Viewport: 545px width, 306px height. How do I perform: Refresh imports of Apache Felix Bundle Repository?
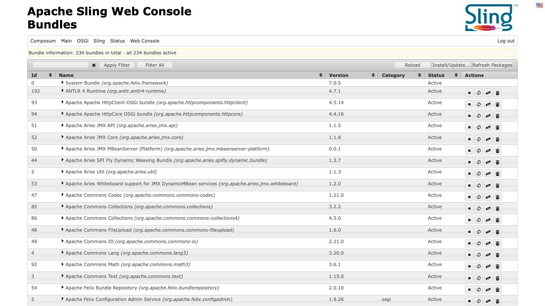coord(479,289)
